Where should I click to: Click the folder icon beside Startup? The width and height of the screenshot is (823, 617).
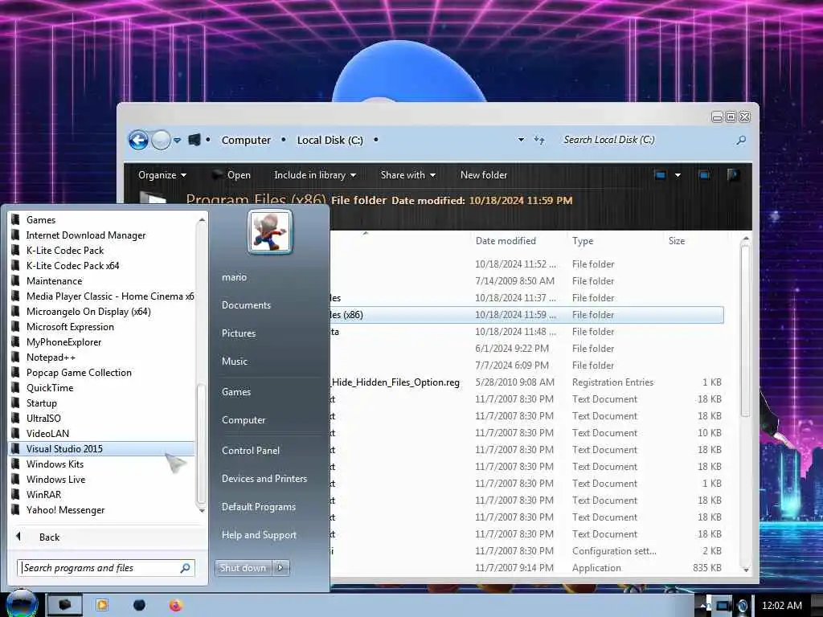(16, 402)
